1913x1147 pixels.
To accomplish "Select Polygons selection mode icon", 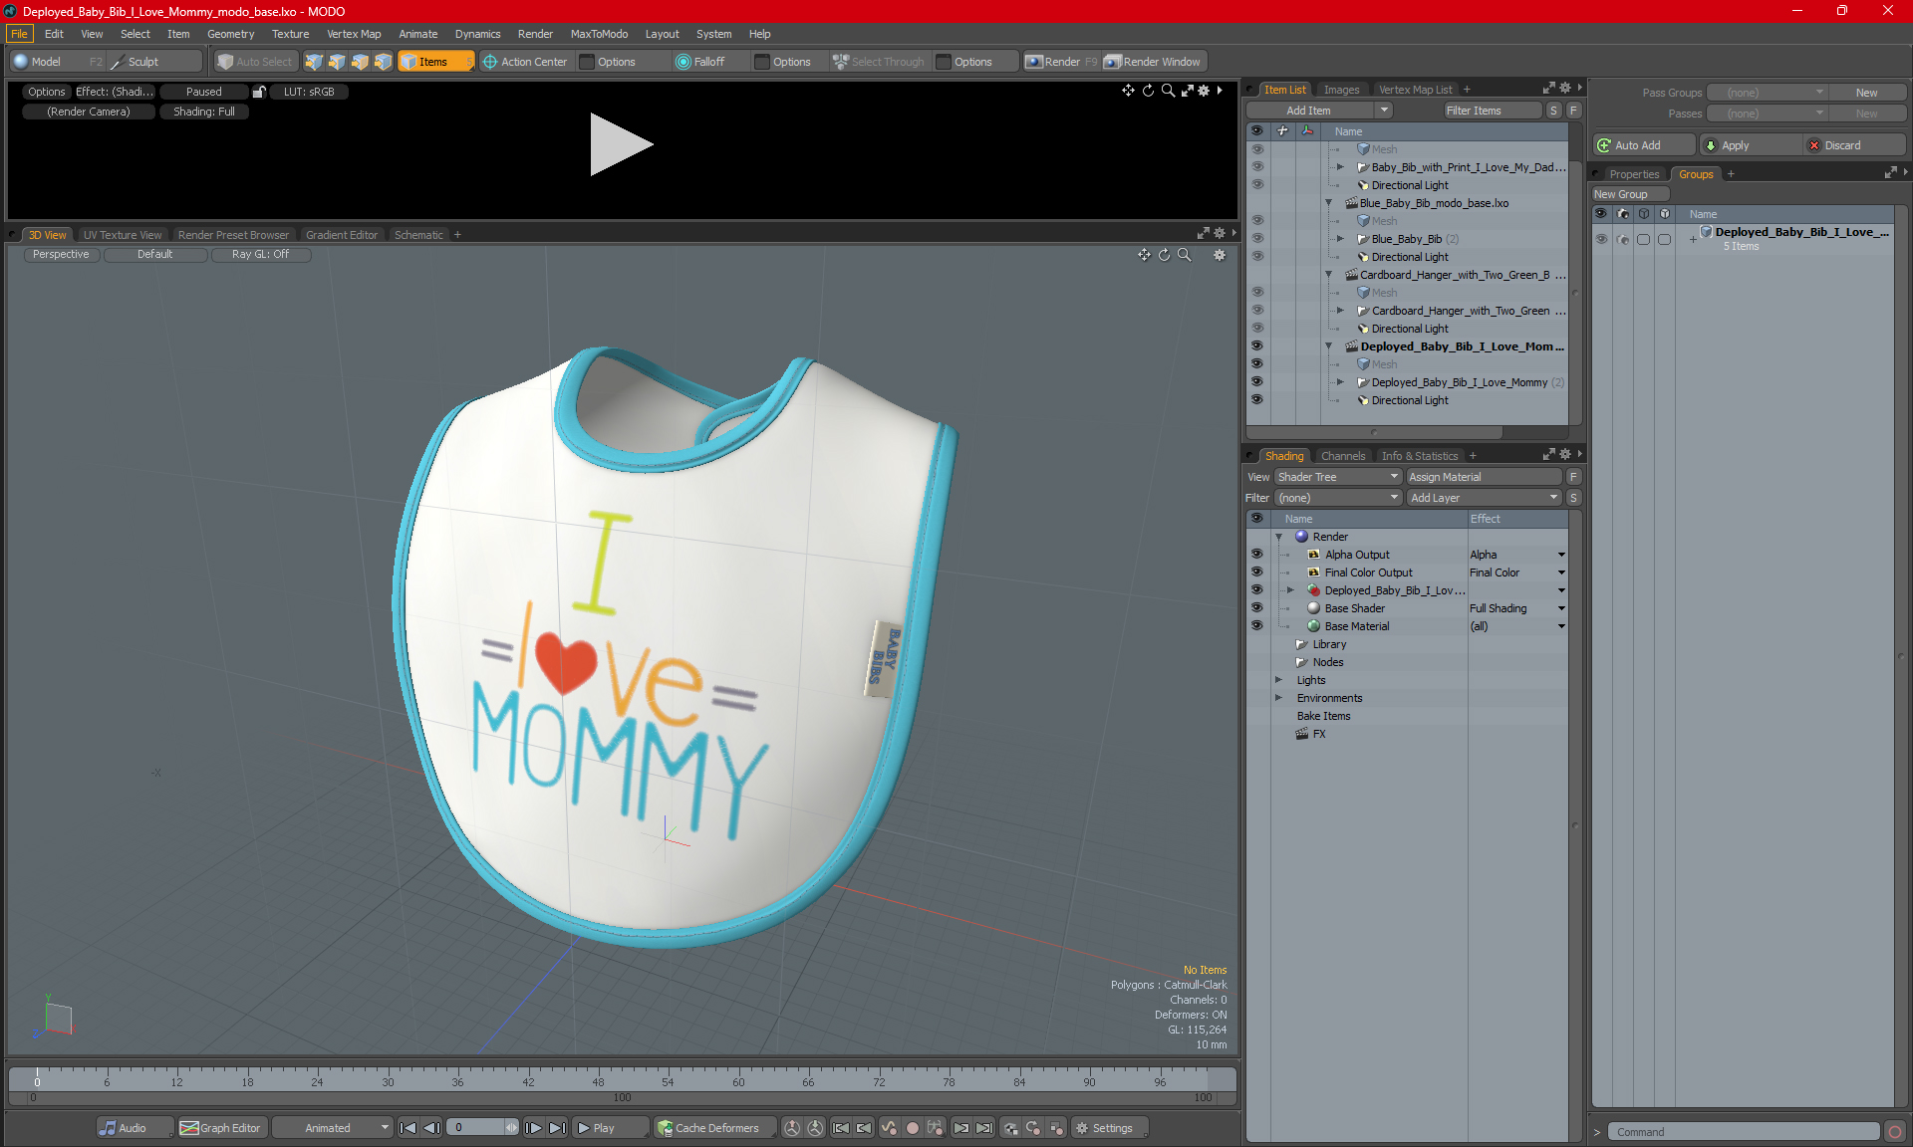I will (x=360, y=62).
